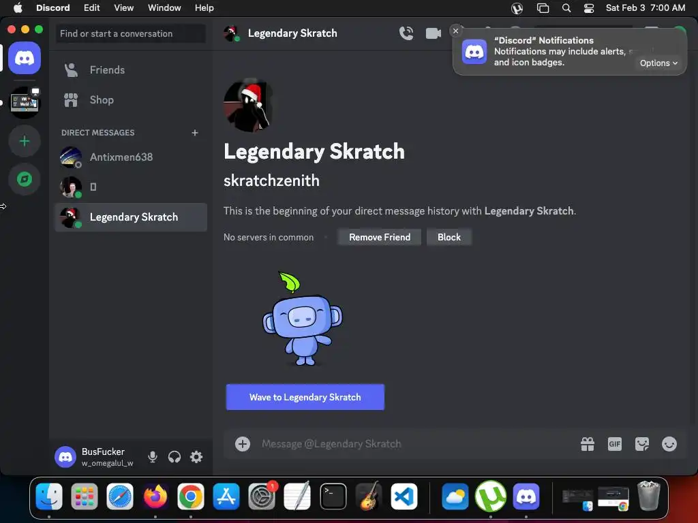
Task: Open the emoji picker
Action: pos(669,444)
